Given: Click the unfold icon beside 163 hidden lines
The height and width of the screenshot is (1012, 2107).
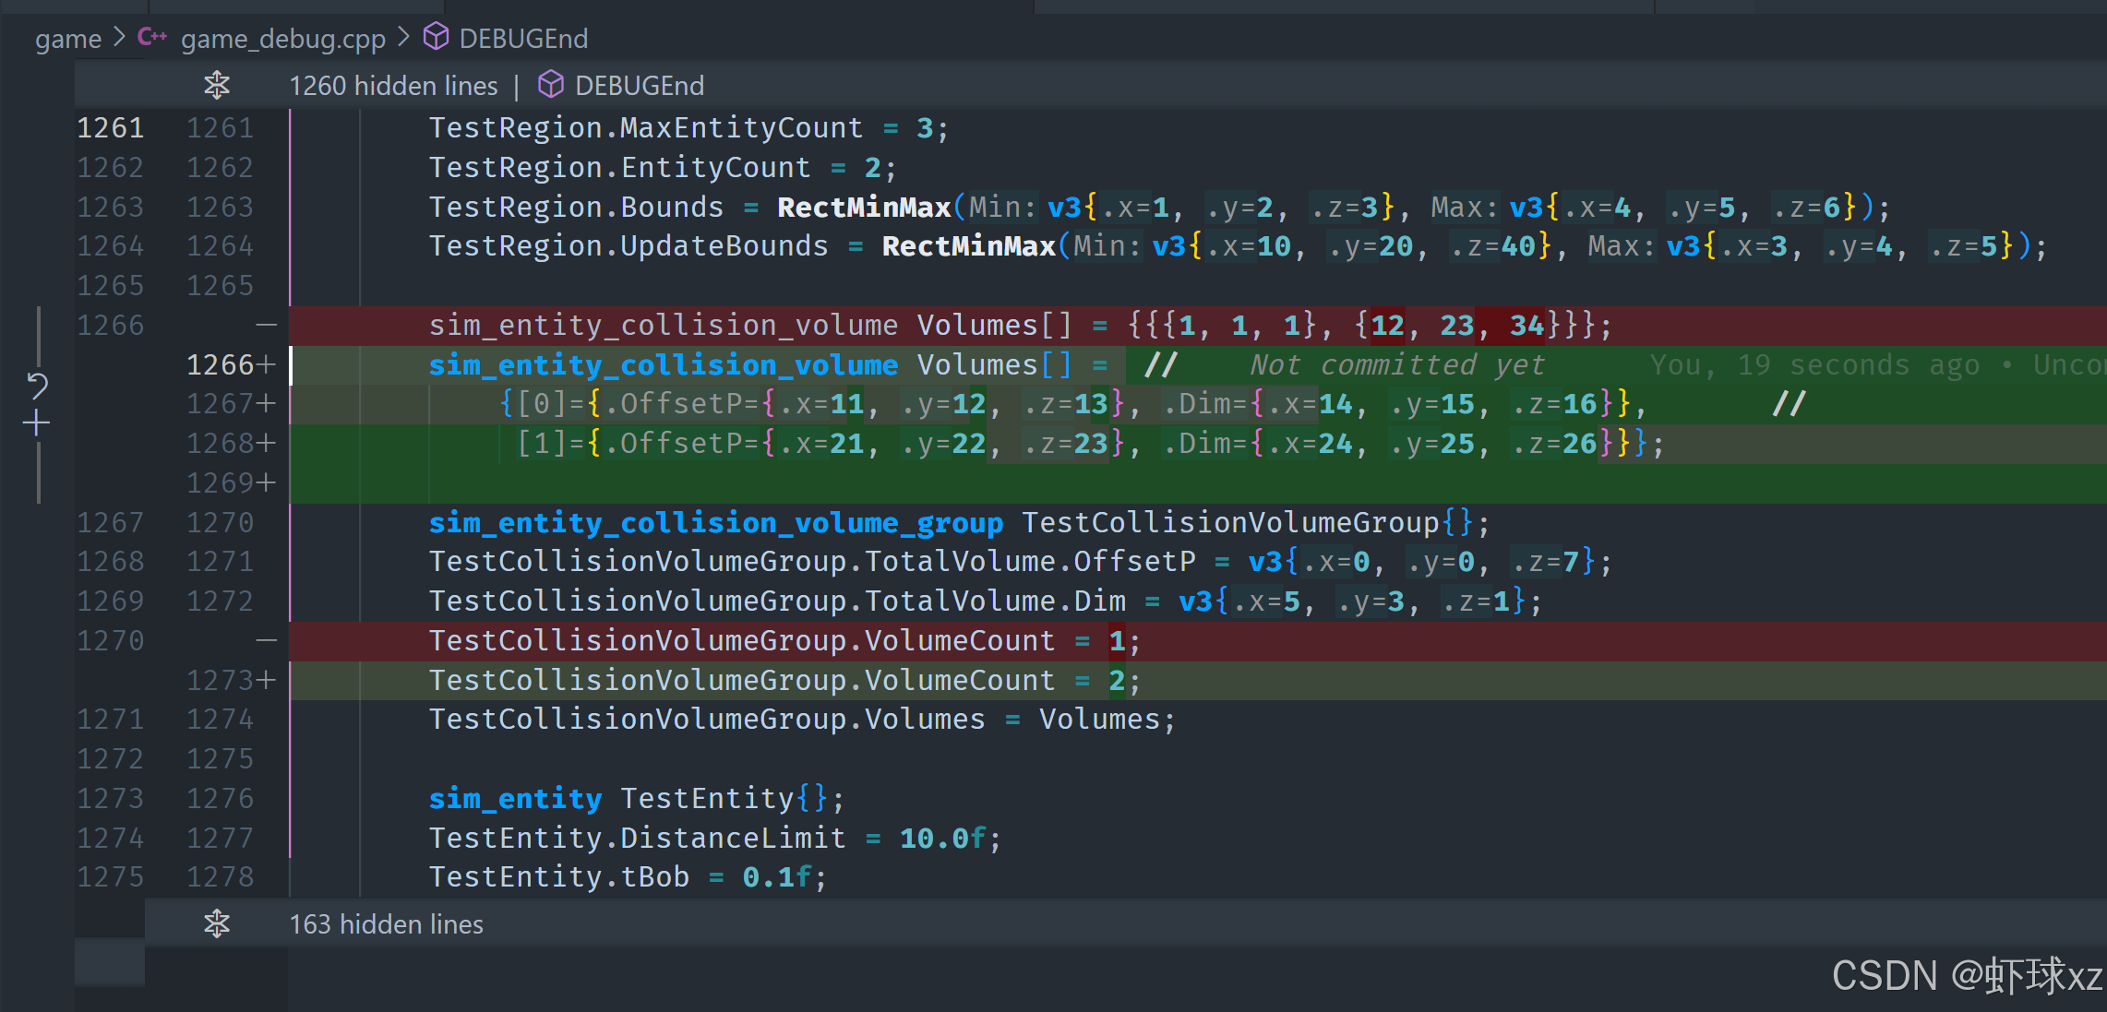Looking at the screenshot, I should tap(217, 923).
